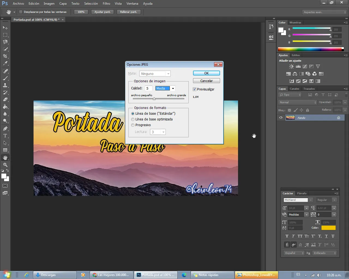The height and width of the screenshot is (279, 349).
Task: Select the Zoom magnifier tool
Action: (x=5, y=165)
